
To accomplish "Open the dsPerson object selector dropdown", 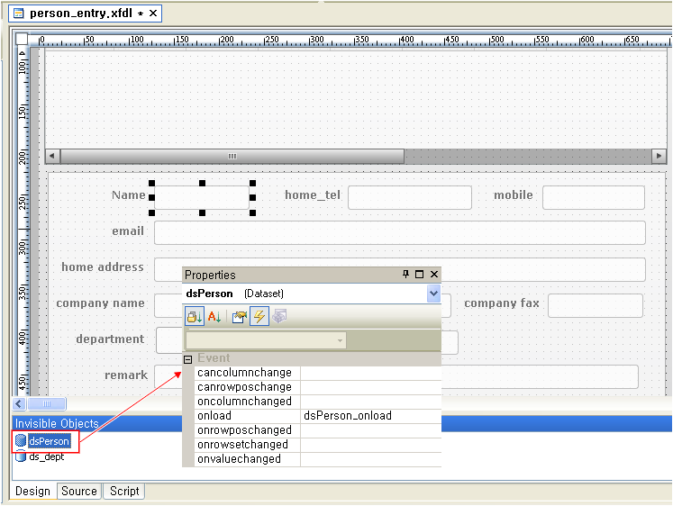I will coord(433,294).
